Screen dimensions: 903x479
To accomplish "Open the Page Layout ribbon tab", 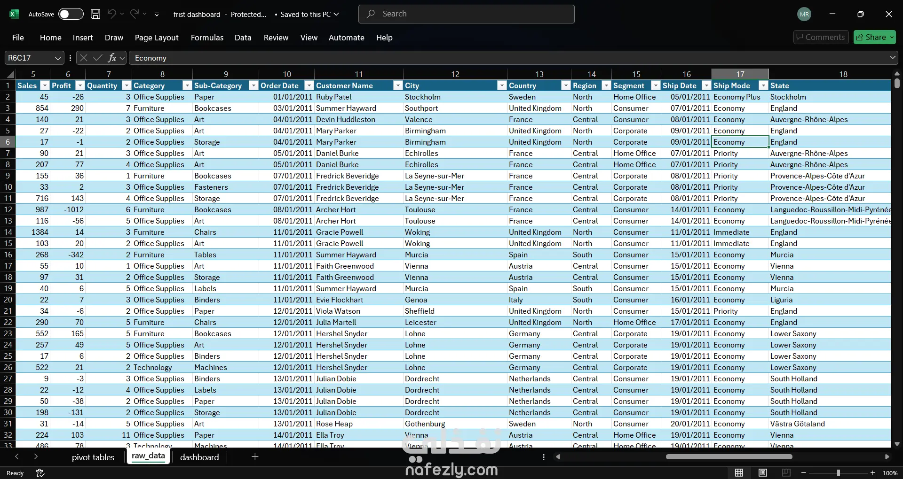I will [157, 38].
